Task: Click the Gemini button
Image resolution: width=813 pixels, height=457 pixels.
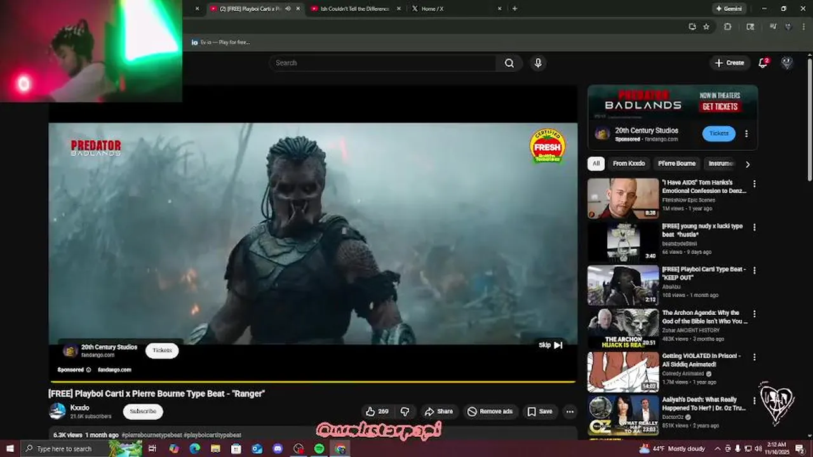Action: (x=729, y=9)
